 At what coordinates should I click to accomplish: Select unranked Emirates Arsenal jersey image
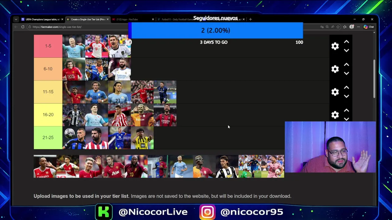pos(45,167)
